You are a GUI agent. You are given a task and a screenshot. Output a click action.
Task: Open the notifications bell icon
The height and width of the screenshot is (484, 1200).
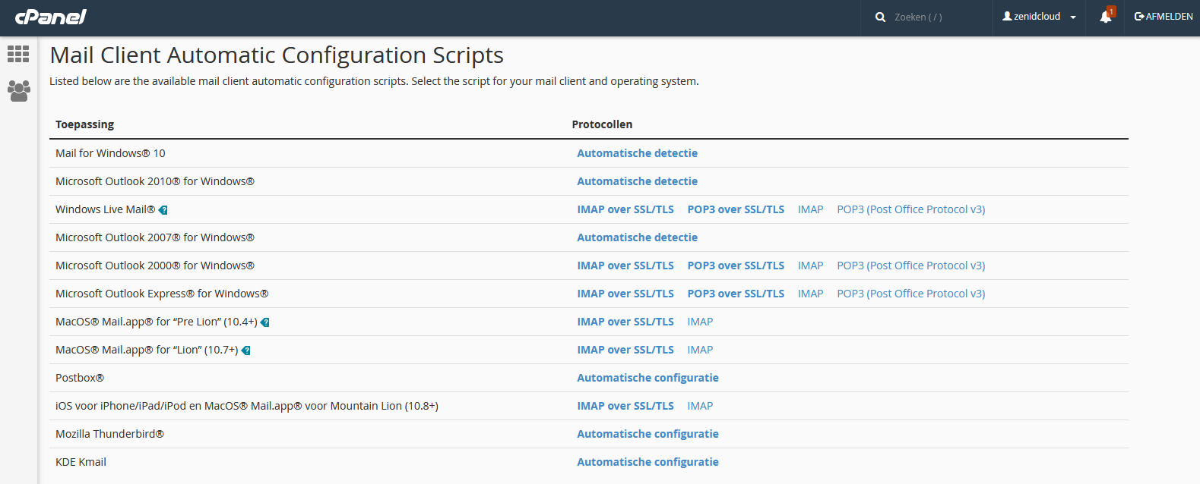[1106, 17]
